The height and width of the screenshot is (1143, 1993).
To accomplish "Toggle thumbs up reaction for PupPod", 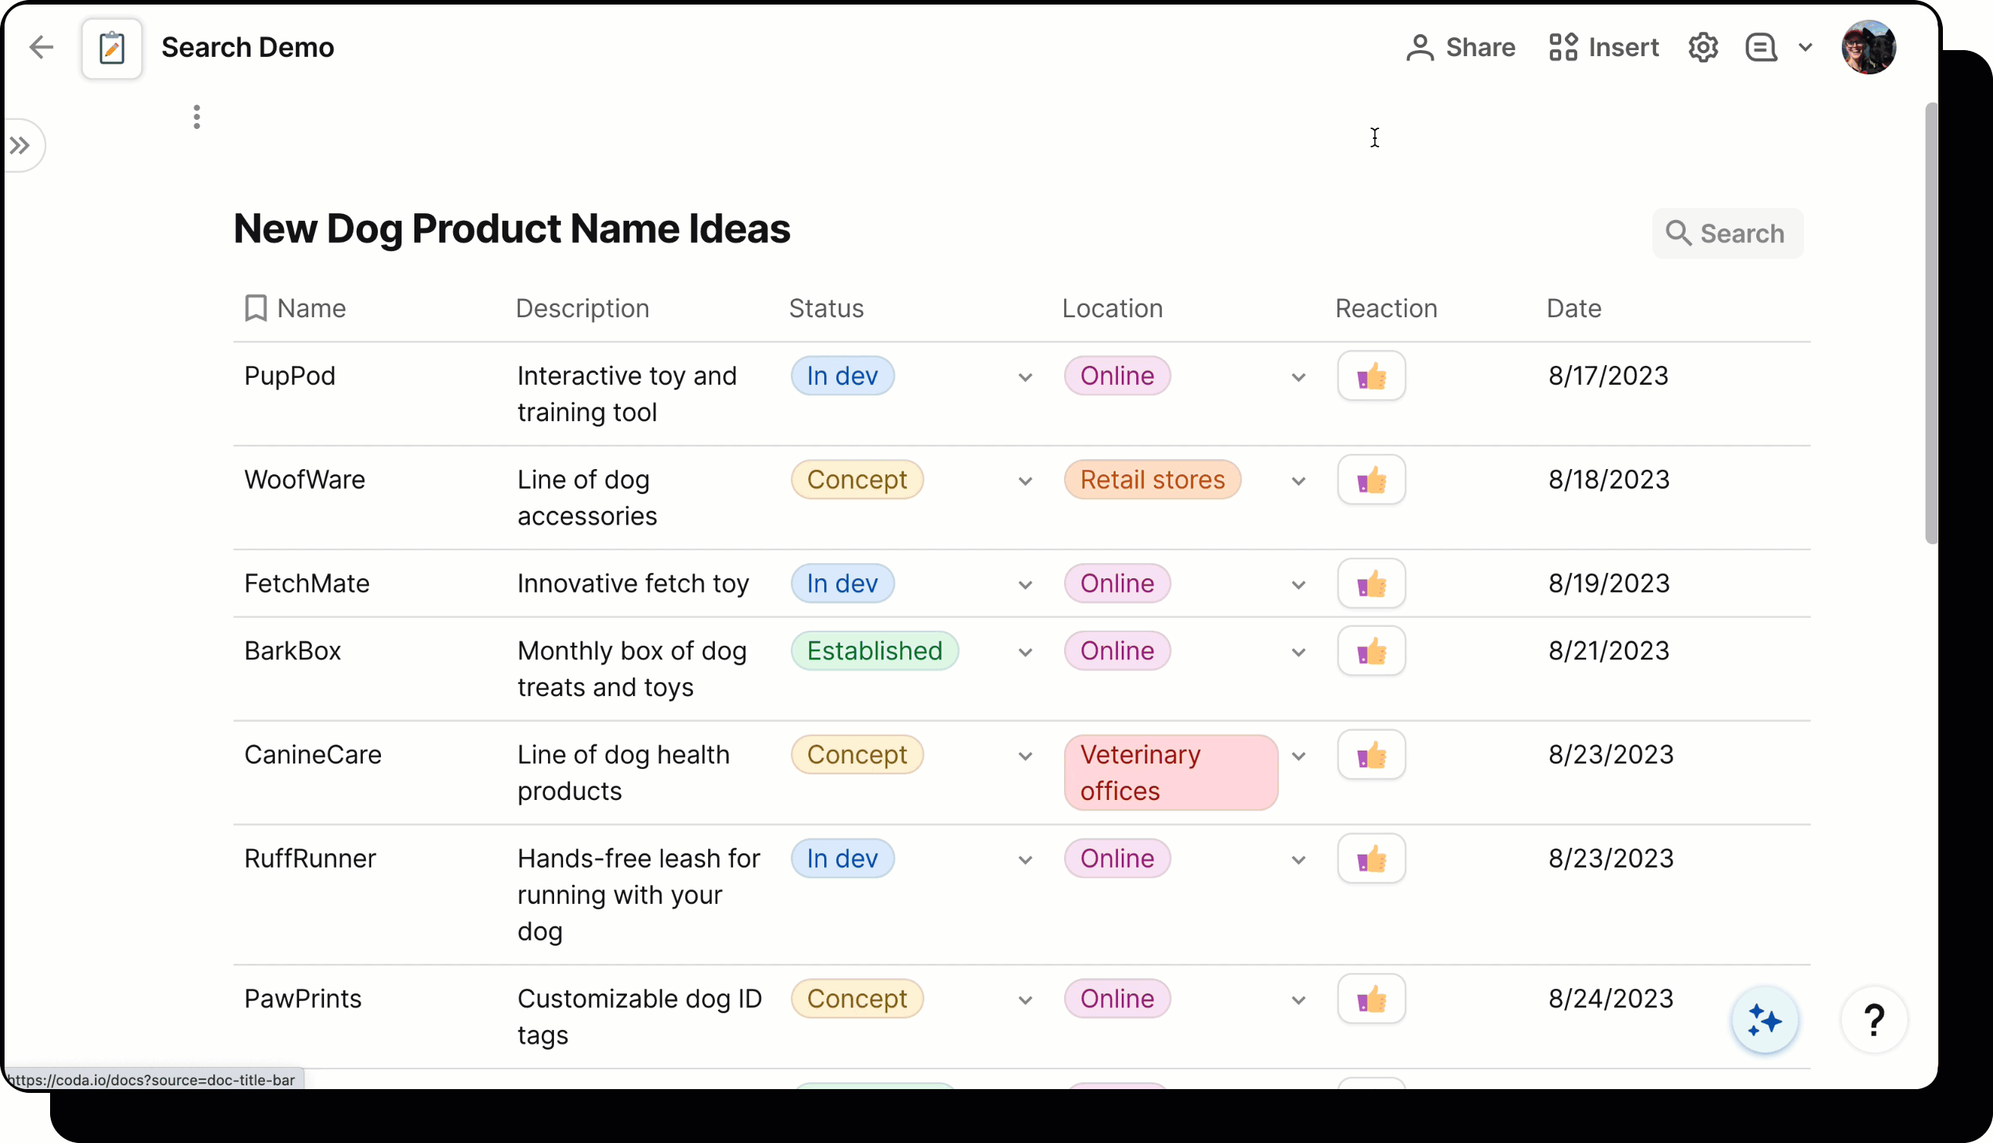I will point(1371,376).
